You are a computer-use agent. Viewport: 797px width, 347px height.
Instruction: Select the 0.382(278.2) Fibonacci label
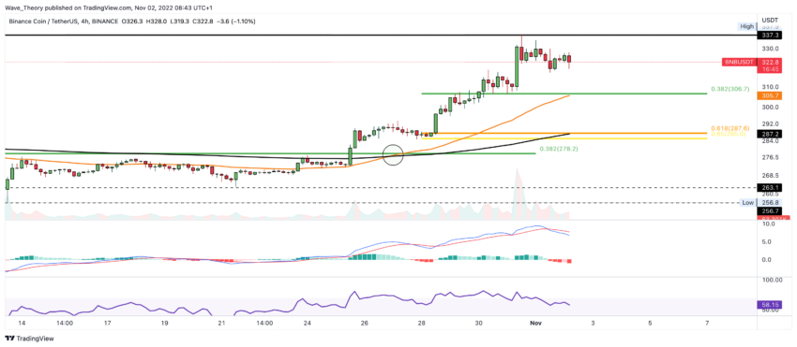coord(558,149)
